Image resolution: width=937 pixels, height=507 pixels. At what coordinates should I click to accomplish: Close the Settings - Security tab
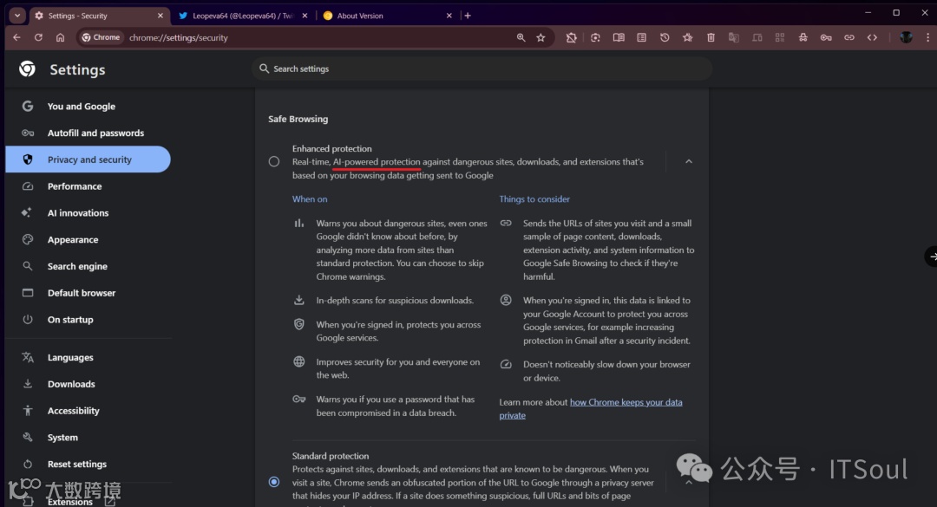(161, 16)
